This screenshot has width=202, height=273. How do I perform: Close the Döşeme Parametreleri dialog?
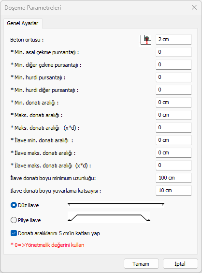[x=194, y=7]
